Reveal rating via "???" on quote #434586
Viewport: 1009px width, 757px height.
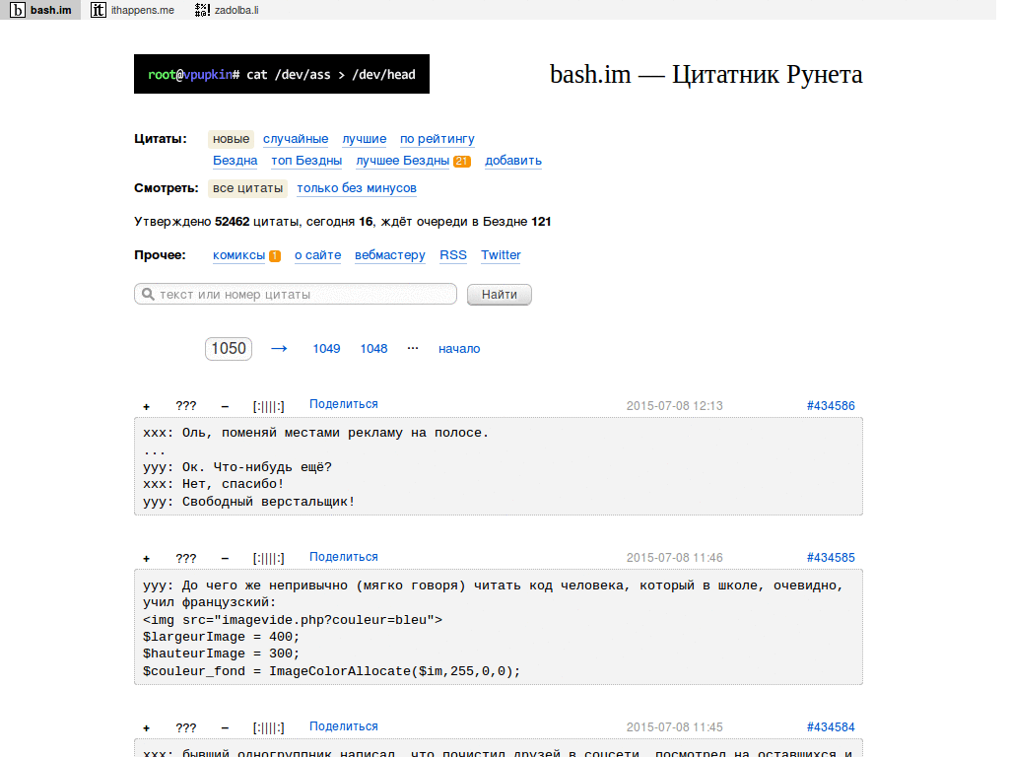186,405
